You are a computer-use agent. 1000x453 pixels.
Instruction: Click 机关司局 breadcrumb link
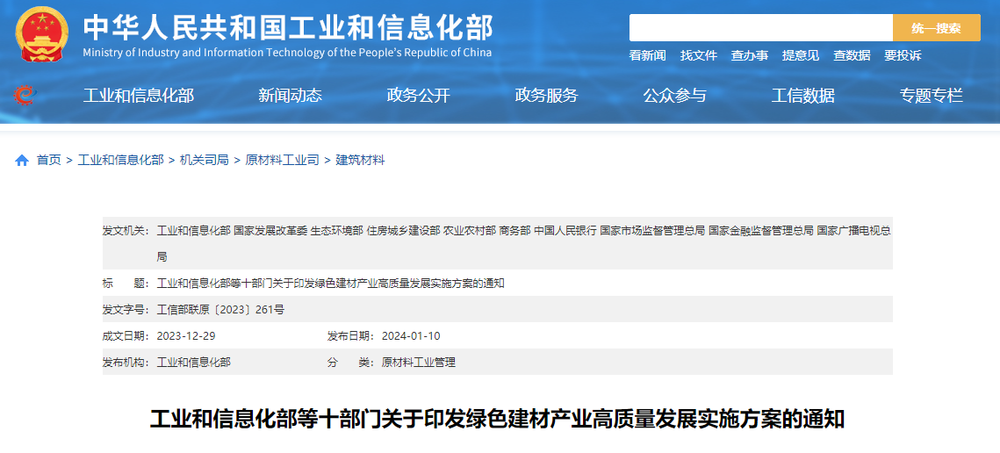coord(204,160)
